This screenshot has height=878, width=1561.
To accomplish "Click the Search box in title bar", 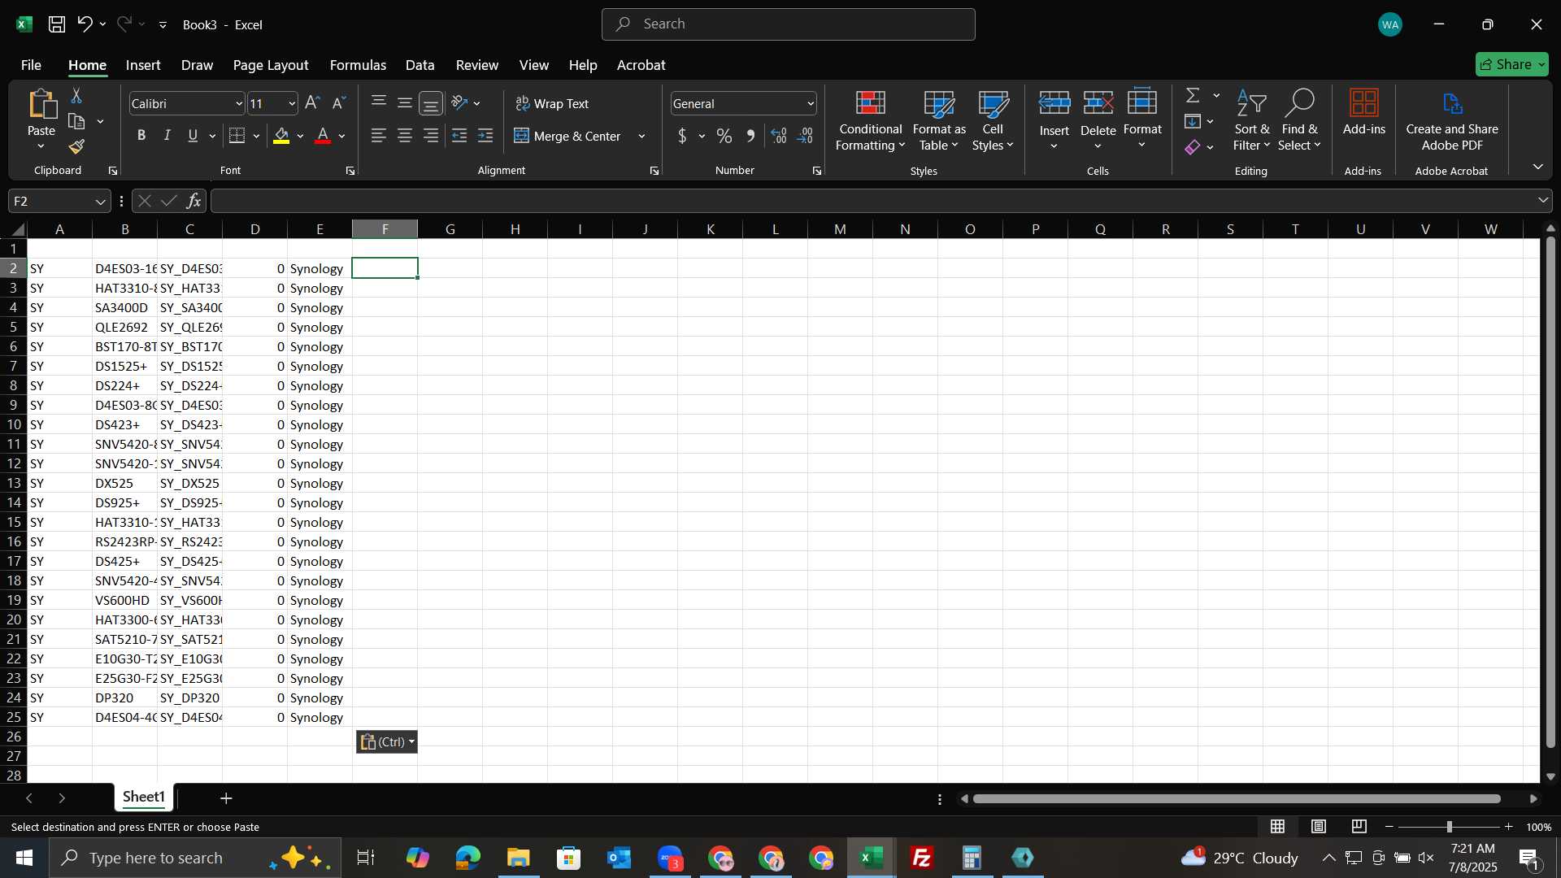I will click(789, 24).
